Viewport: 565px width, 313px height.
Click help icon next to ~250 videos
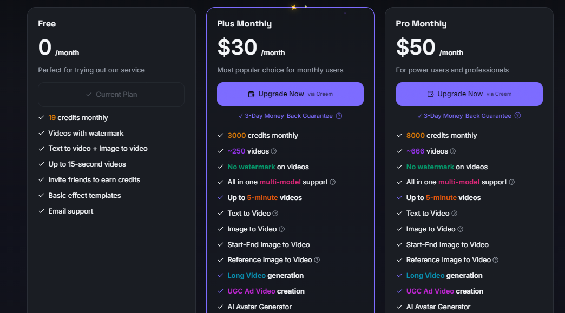(x=274, y=151)
